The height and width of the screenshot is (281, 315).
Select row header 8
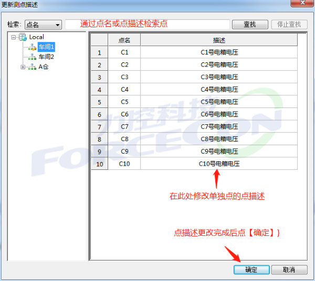[x=99, y=139]
